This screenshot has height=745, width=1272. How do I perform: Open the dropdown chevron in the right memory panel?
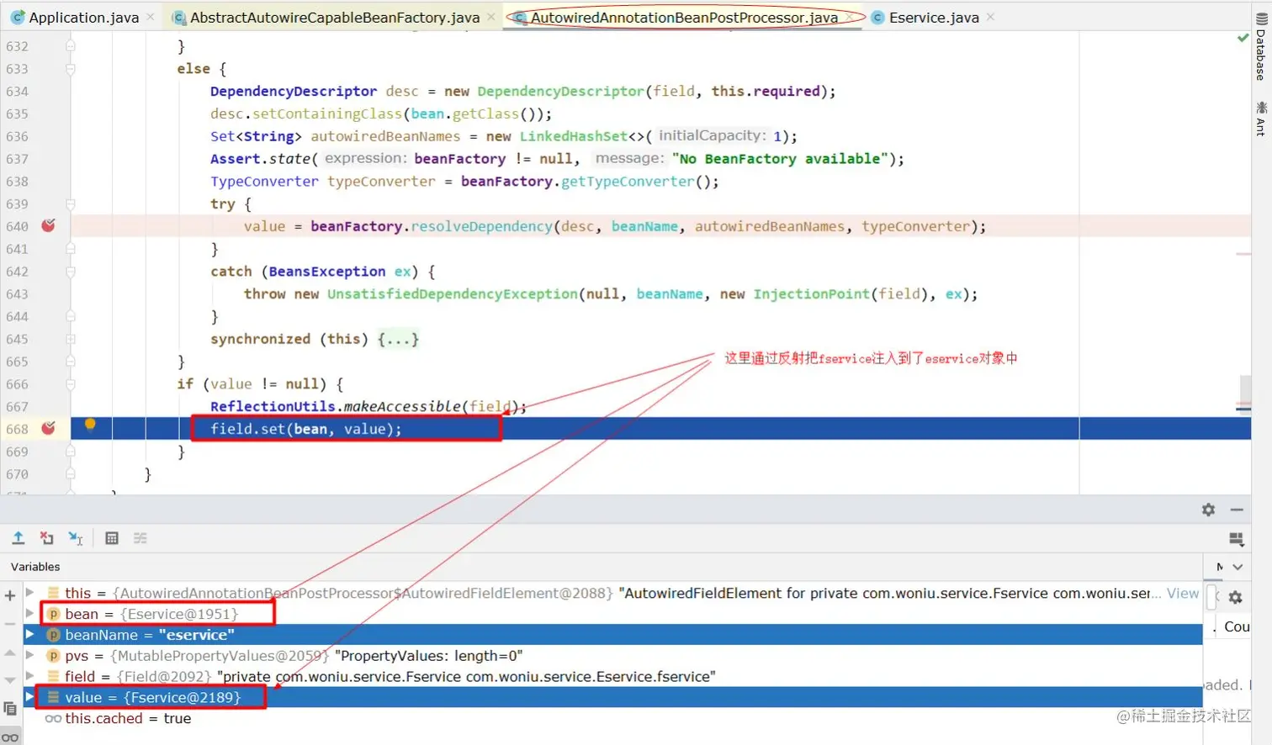pos(1238,567)
